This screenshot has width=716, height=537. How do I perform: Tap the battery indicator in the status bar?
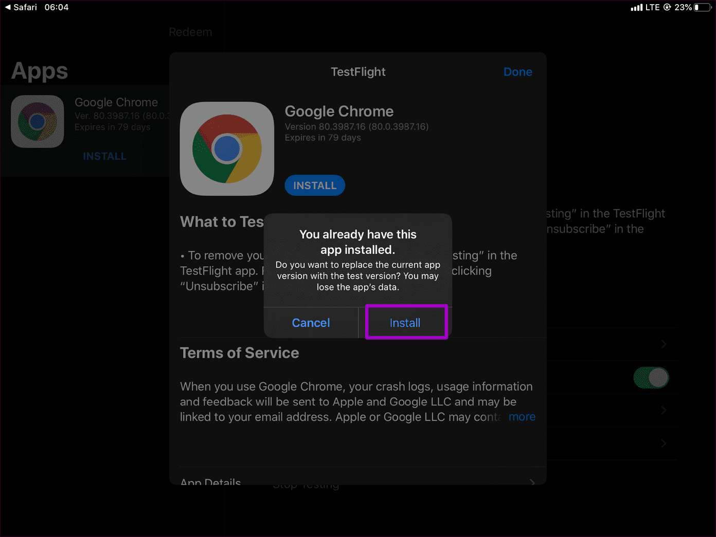coord(703,7)
